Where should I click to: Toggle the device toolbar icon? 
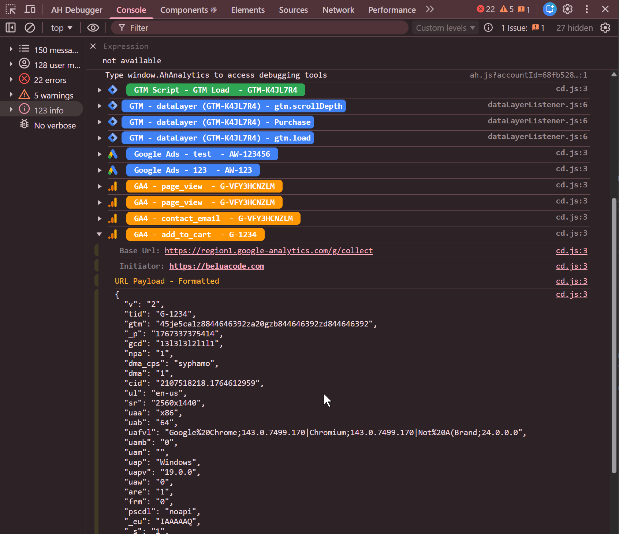pos(30,9)
